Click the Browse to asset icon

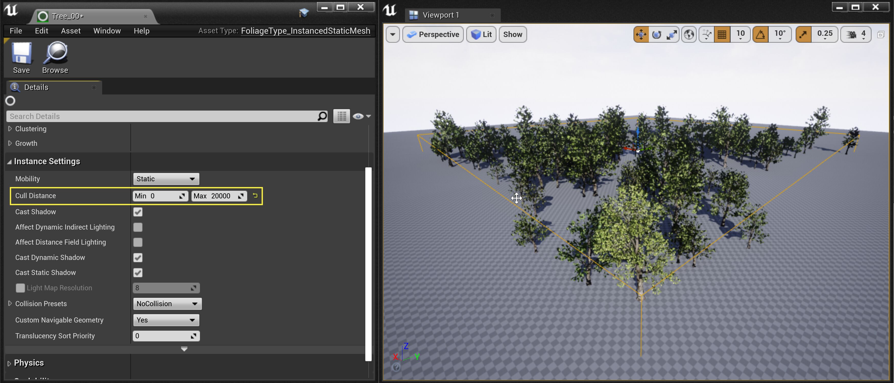pyautogui.click(x=55, y=57)
